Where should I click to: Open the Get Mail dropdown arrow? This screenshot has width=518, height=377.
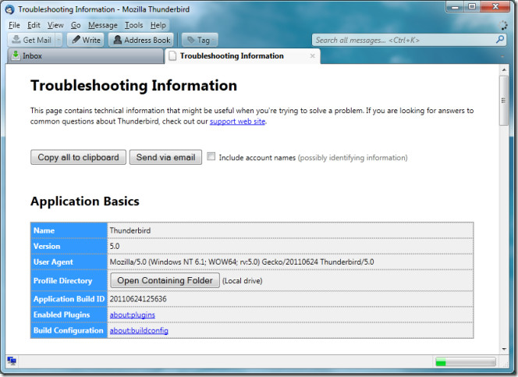59,40
